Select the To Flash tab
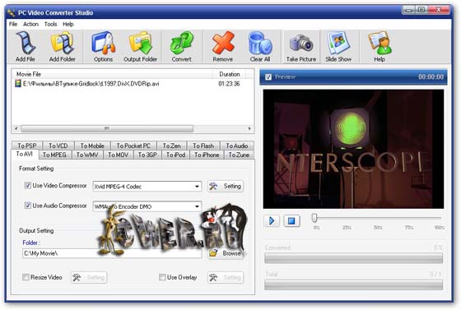Image resolution: width=461 pixels, height=310 pixels. (203, 146)
